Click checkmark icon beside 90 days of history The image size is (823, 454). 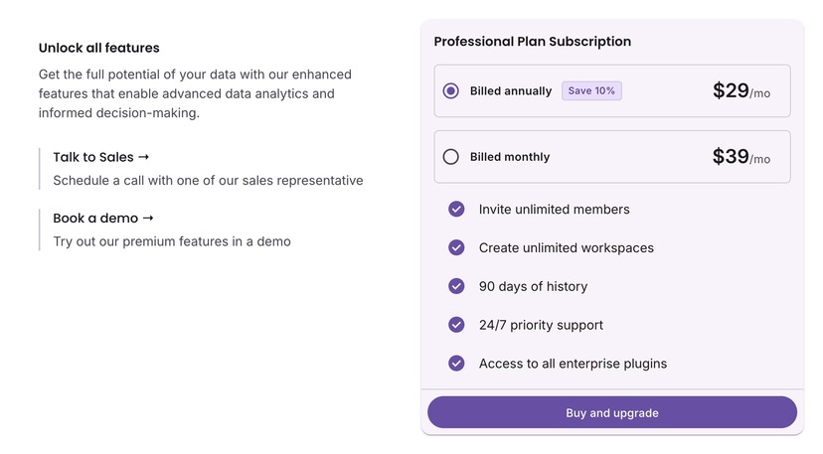tap(456, 286)
